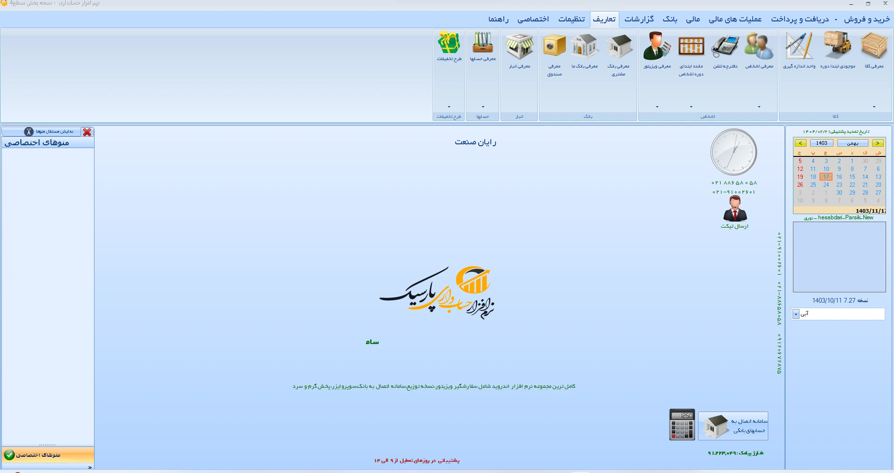Click the green check icon beside منوهای اختصاصی

click(9, 455)
